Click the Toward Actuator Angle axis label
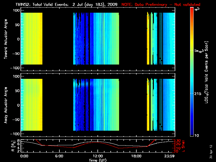The width and height of the screenshot is (216, 162). tap(6, 39)
